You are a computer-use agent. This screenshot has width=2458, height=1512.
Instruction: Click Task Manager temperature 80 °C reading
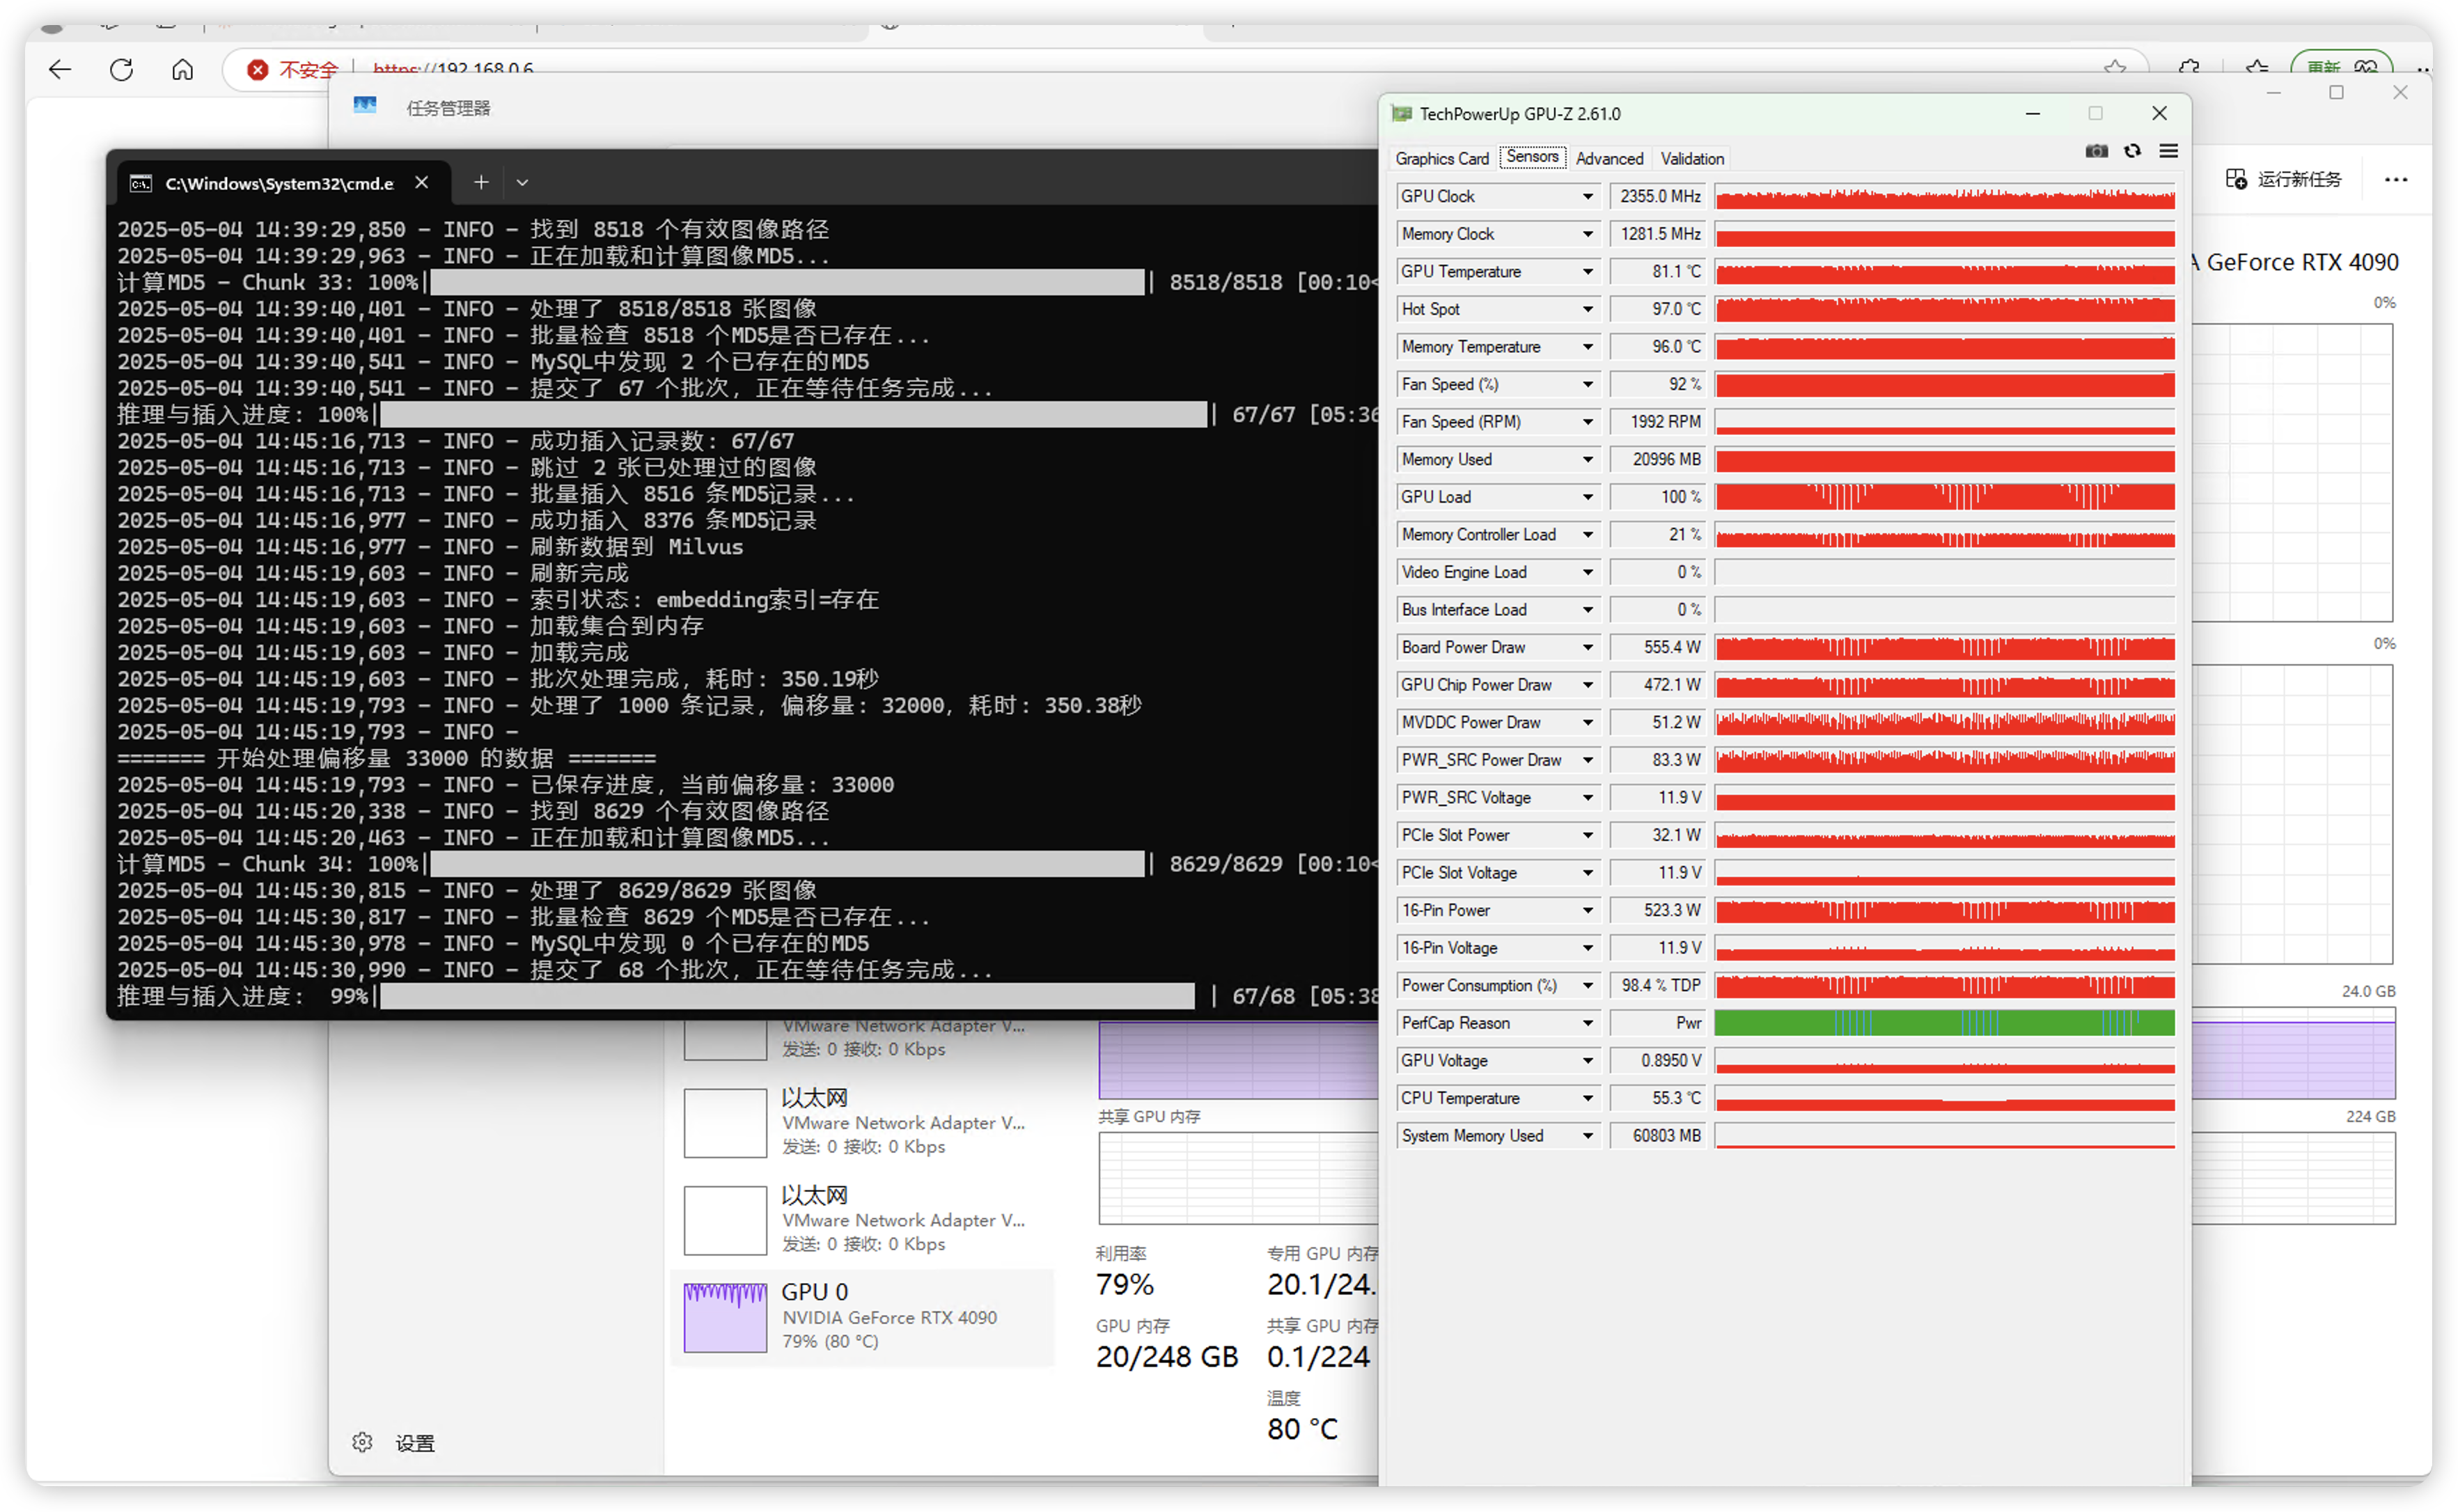pyautogui.click(x=1302, y=1428)
